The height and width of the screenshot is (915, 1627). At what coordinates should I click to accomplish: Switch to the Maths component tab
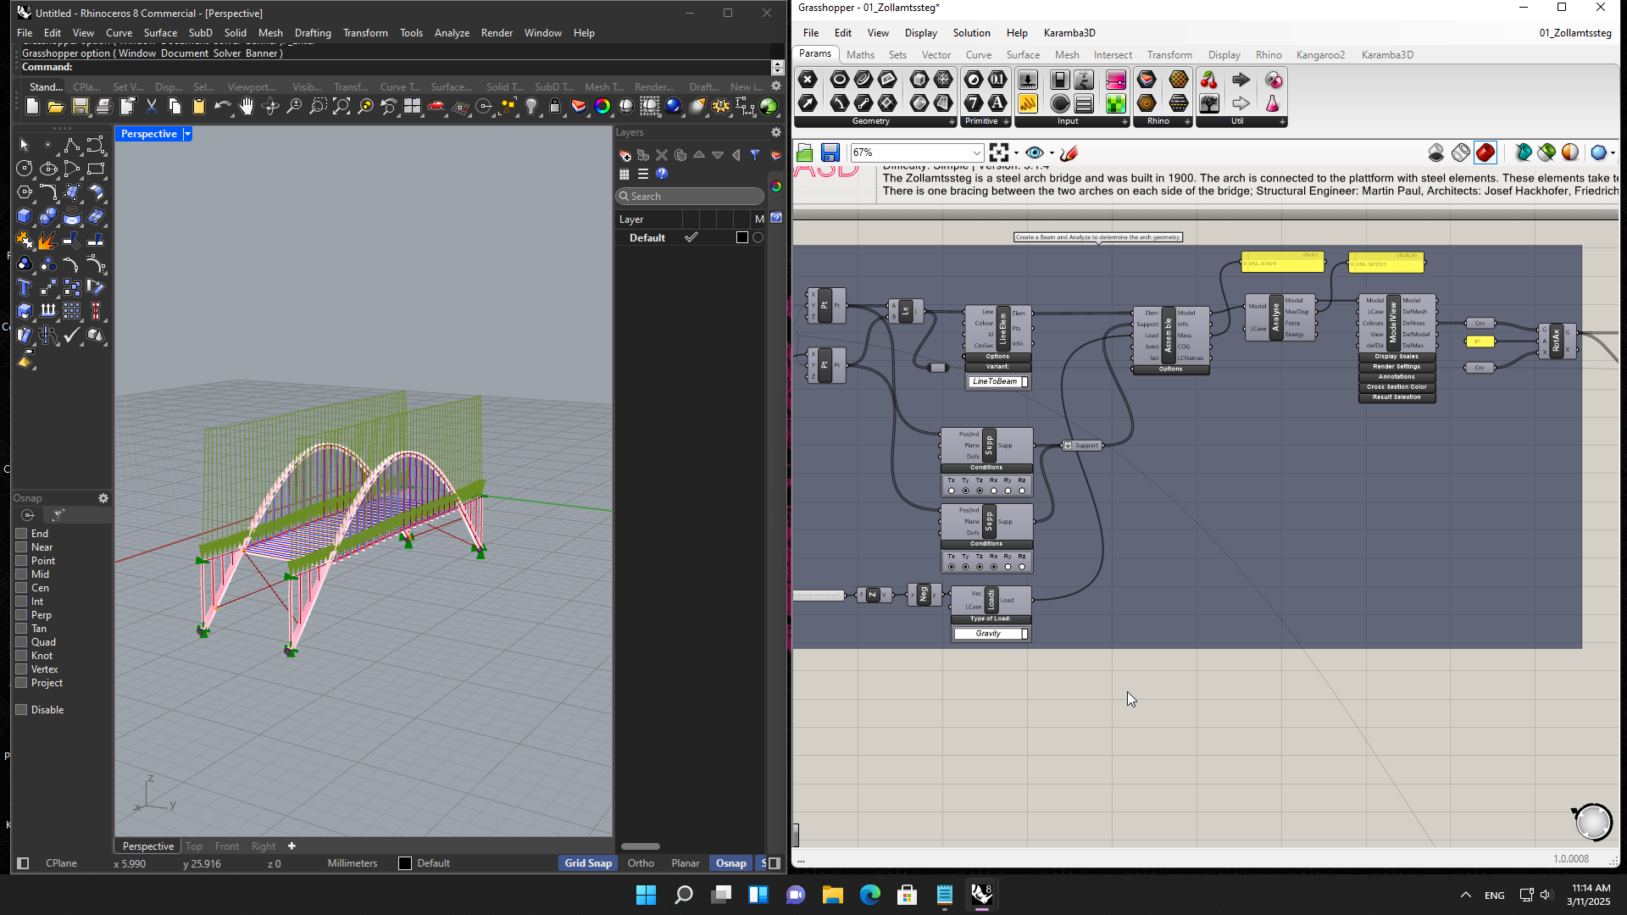[x=860, y=55]
